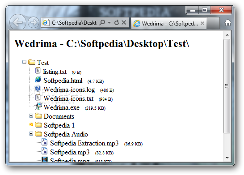Go back with the Back arrow button
Image resolution: width=244 pixels, height=175 pixels.
(x=18, y=22)
